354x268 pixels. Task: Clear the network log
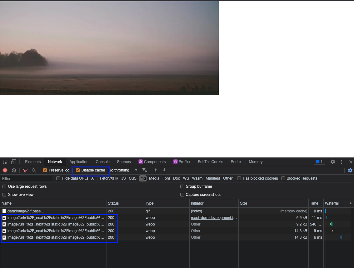pyautogui.click(x=14, y=170)
